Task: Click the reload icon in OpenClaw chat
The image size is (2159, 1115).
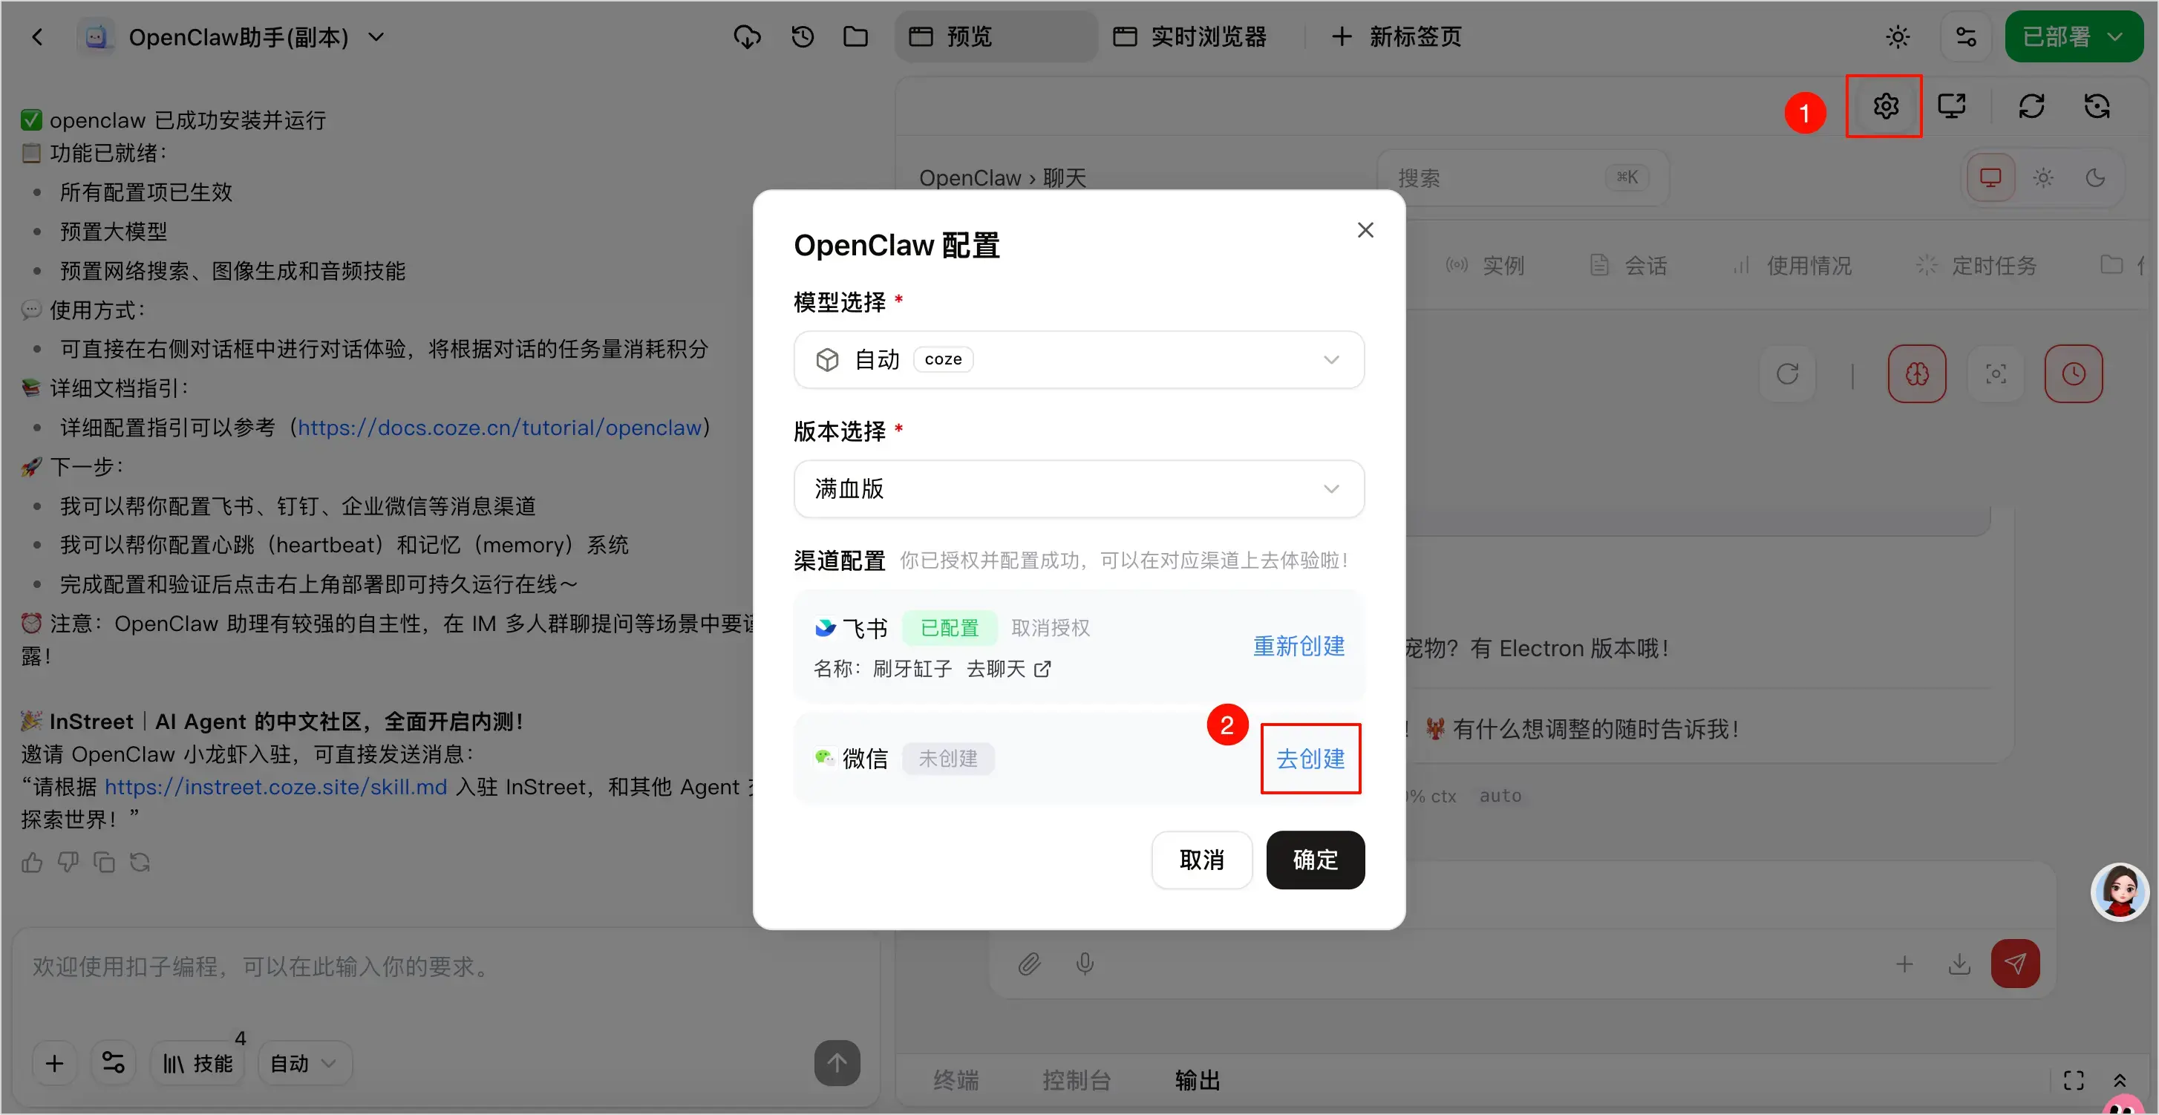Action: (x=1787, y=373)
